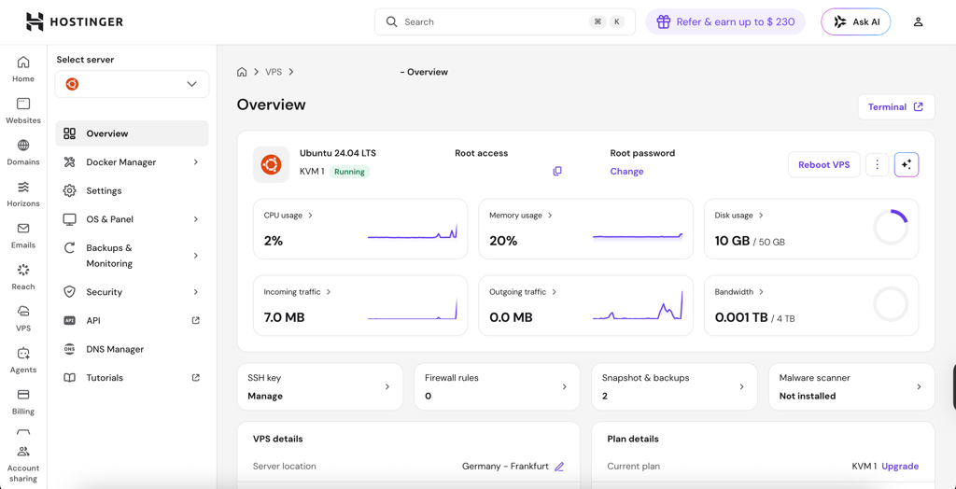Open Disk usage details

pos(739,216)
